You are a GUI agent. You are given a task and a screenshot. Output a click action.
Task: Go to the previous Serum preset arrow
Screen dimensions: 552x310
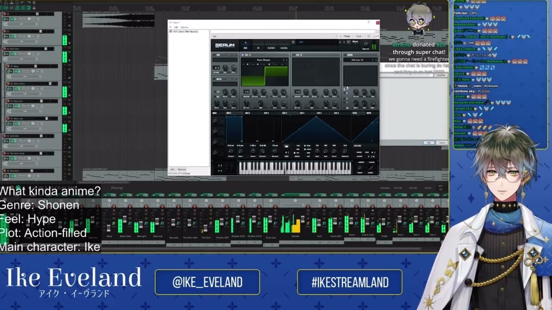[340, 42]
